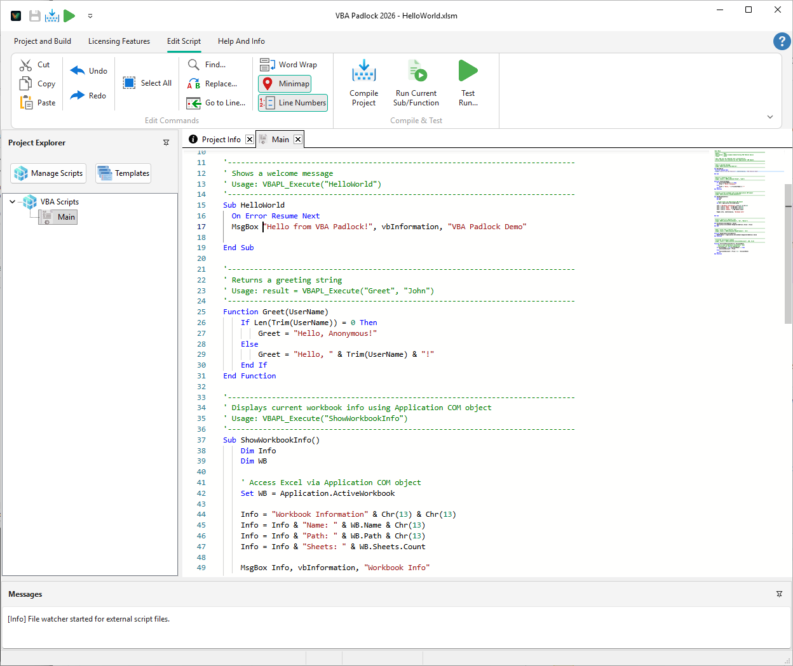Switch to the Licensing Features tab

click(x=119, y=41)
